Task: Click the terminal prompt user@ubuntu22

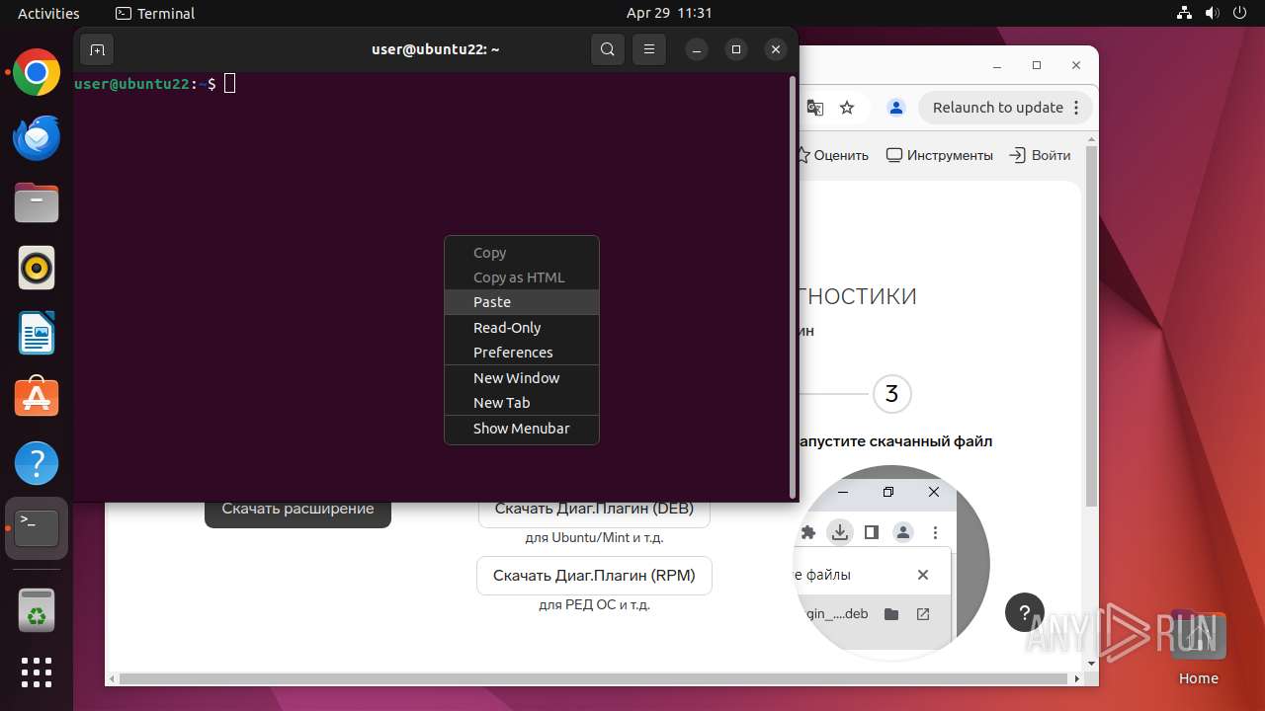Action: click(x=131, y=84)
